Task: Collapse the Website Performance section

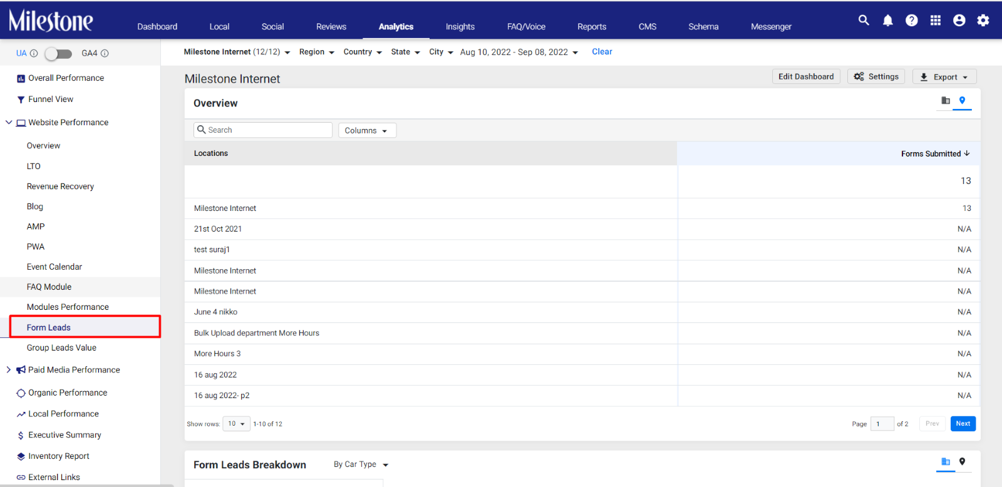Action: pos(9,123)
